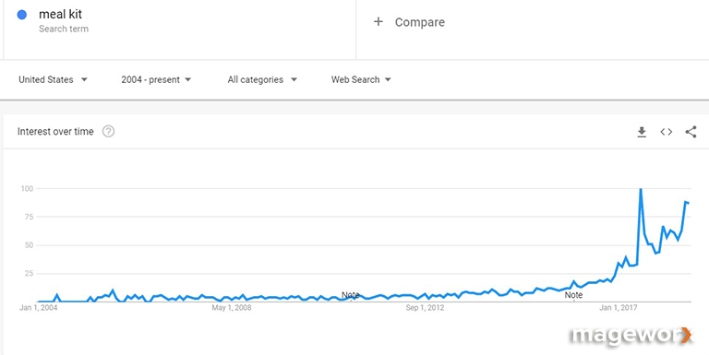This screenshot has height=355, width=709.
Task: Edit the meal kit search term
Action: coord(60,15)
